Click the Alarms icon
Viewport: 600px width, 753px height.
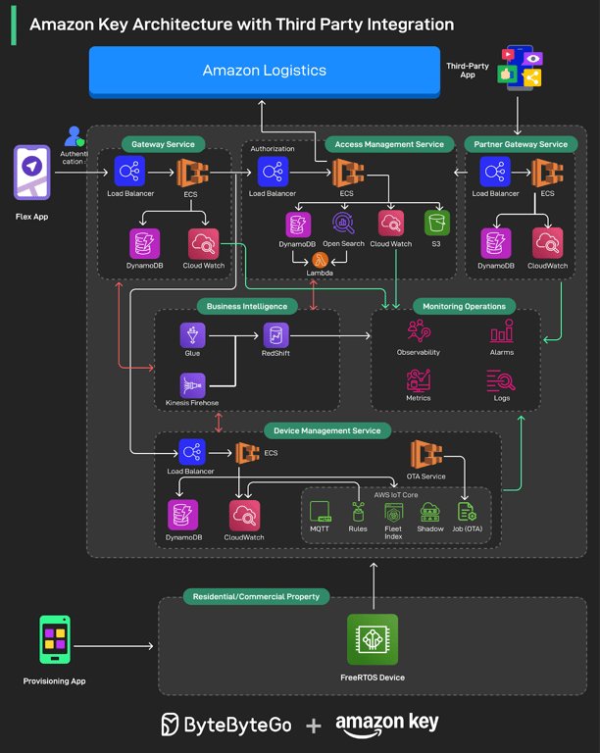(502, 331)
